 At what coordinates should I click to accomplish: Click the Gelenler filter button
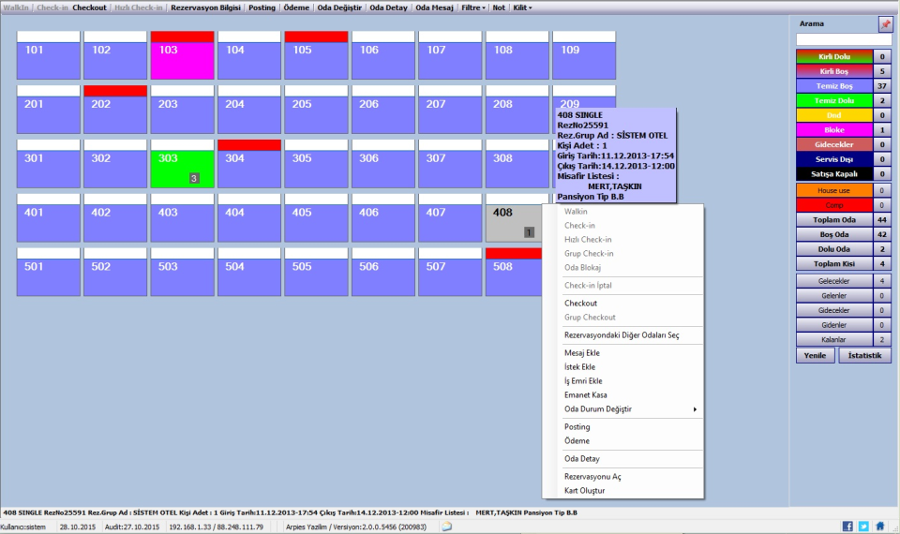click(x=834, y=295)
